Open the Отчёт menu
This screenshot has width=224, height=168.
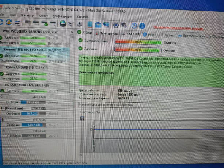click(x=43, y=16)
